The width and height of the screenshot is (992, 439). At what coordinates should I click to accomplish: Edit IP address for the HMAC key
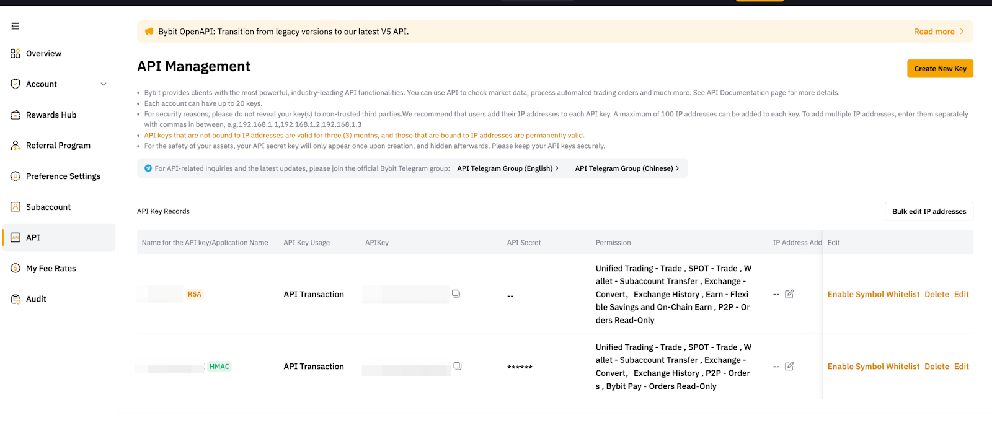789,367
